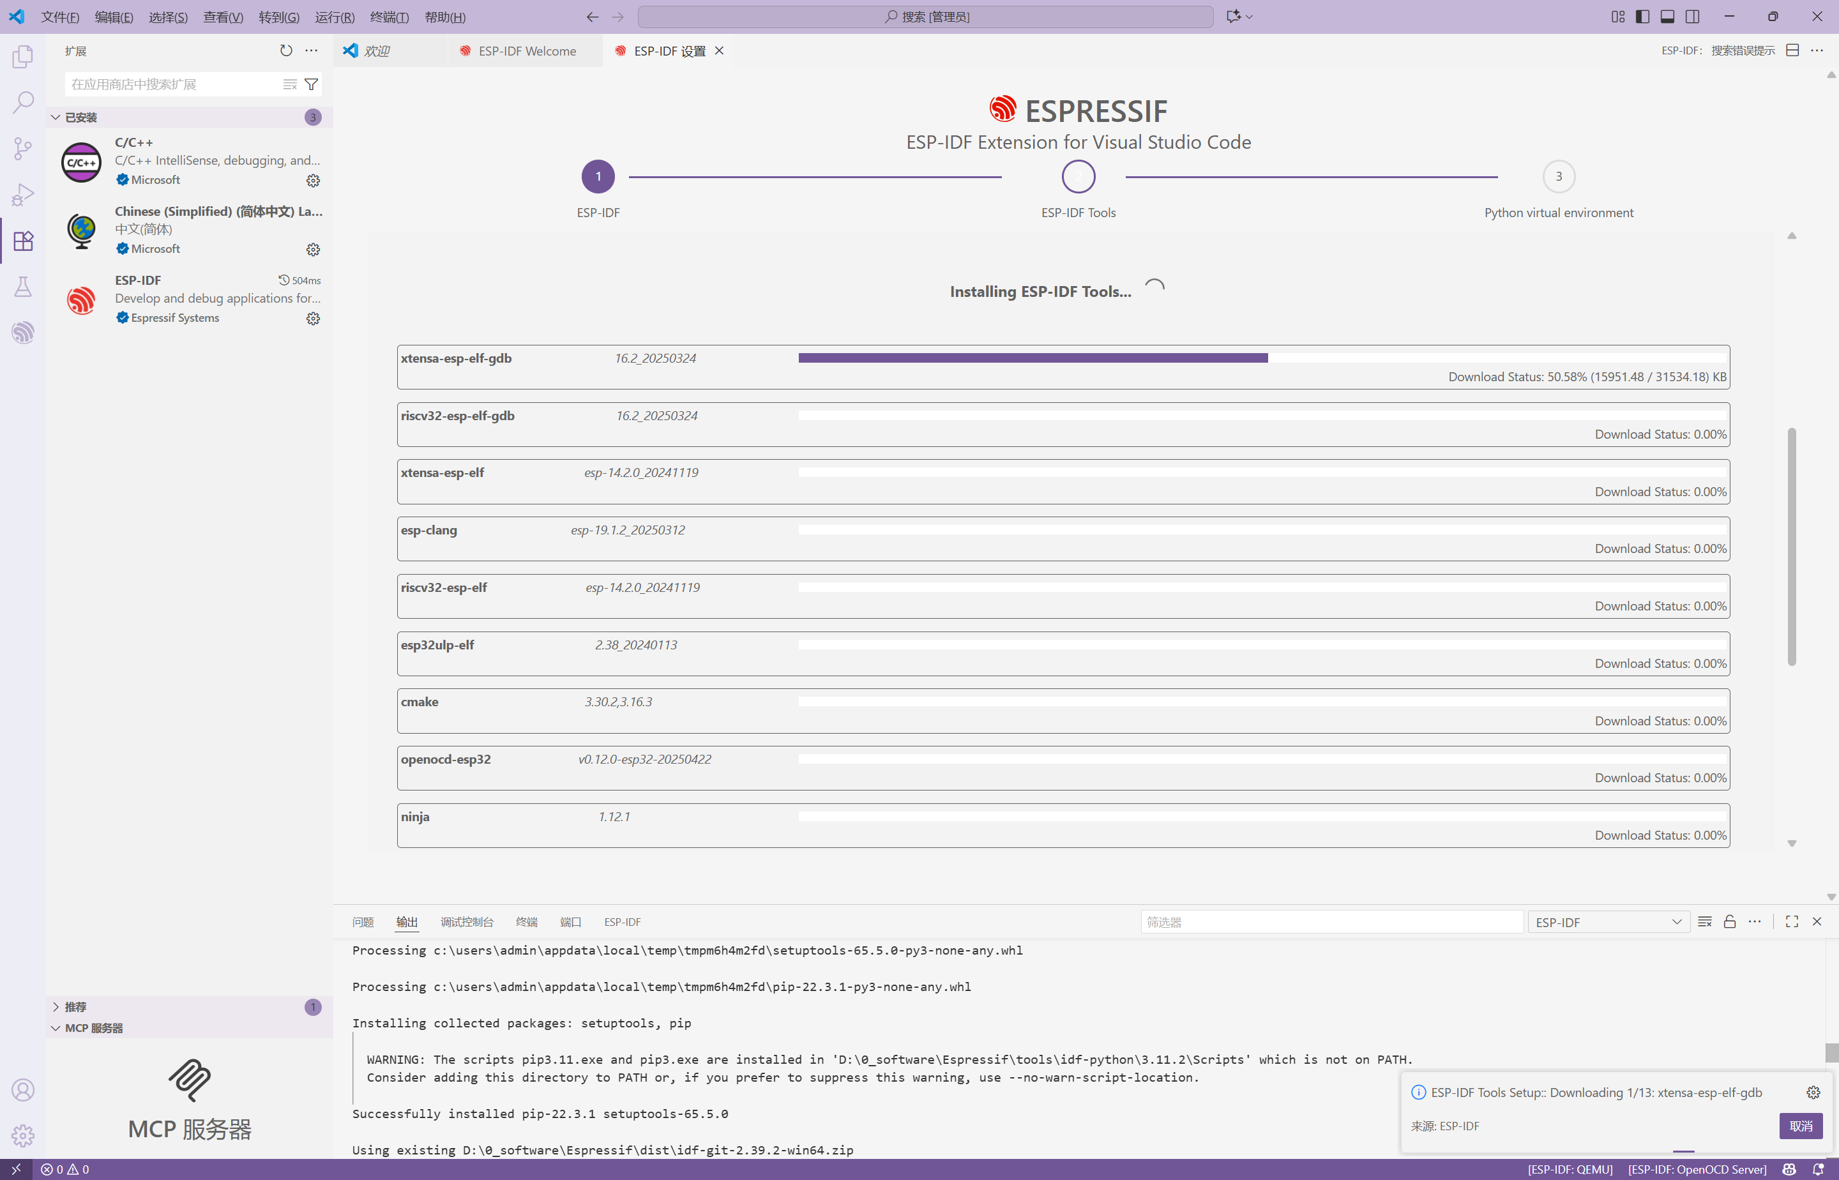The image size is (1839, 1180).
Task: Toggle the primary sidebar layout button
Action: (x=1642, y=17)
